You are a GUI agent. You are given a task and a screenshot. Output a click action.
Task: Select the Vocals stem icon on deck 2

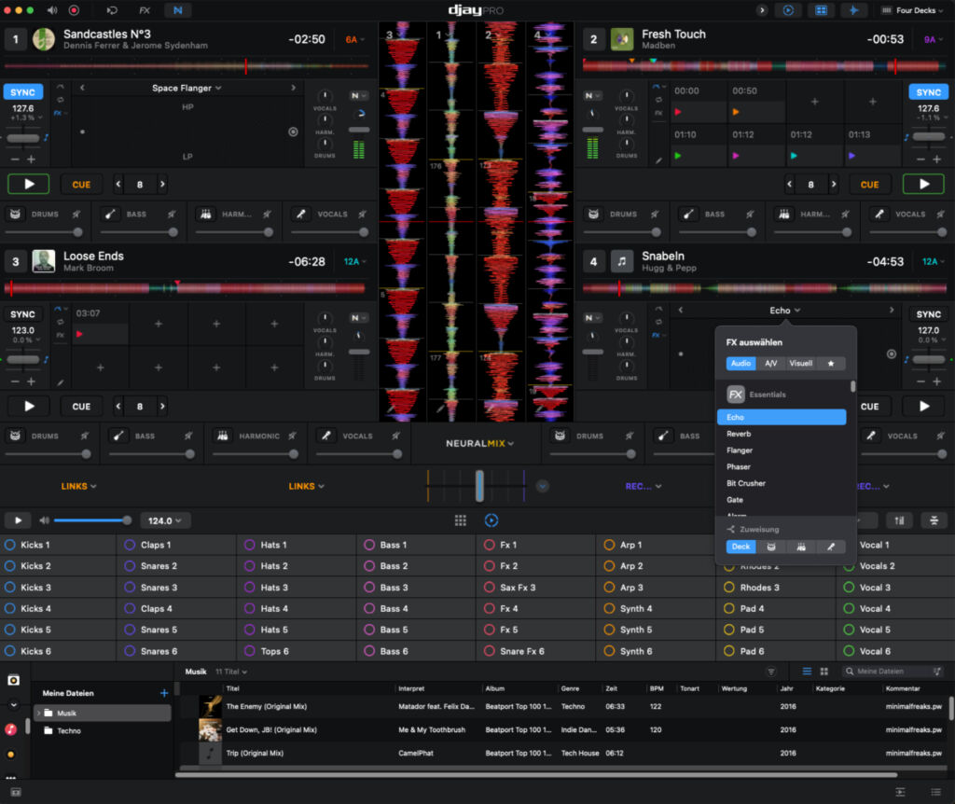[878, 214]
